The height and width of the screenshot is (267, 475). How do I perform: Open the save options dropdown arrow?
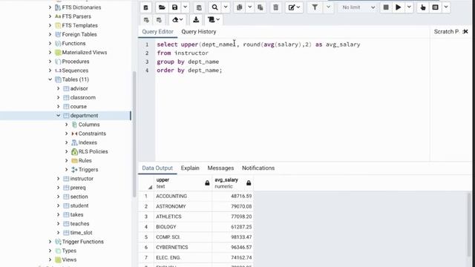[x=185, y=7]
